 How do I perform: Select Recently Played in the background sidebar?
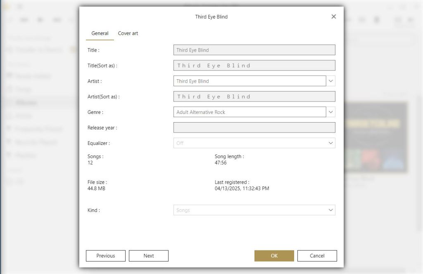coord(36,142)
